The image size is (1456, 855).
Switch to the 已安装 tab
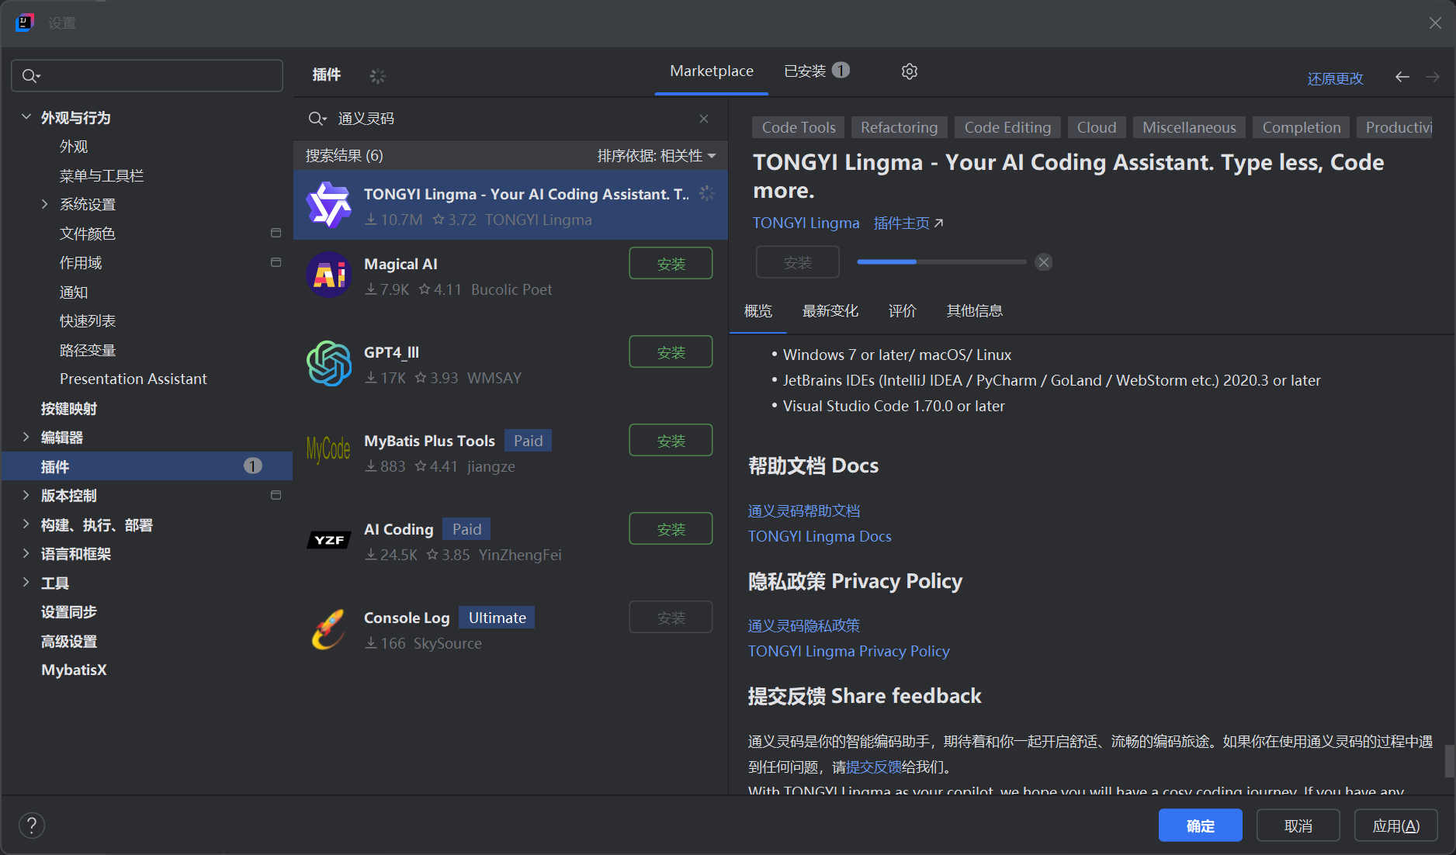point(816,71)
